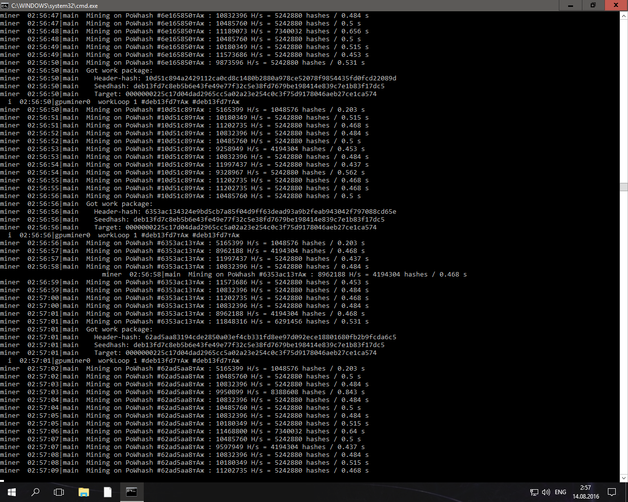The height and width of the screenshot is (502, 628).
Task: Click the C:\WINDOWS\system32\cmd.exe title bar text
Action: click(54, 6)
